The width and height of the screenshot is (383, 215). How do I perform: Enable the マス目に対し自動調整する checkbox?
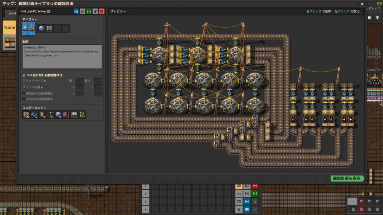coord(24,75)
